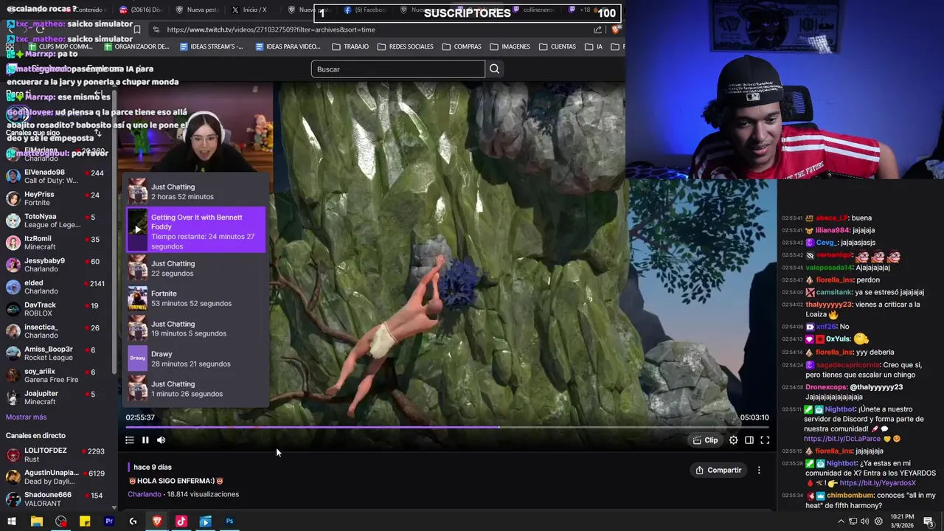Open Photoshop from taskbar
This screenshot has height=531, width=944.
coord(229,521)
